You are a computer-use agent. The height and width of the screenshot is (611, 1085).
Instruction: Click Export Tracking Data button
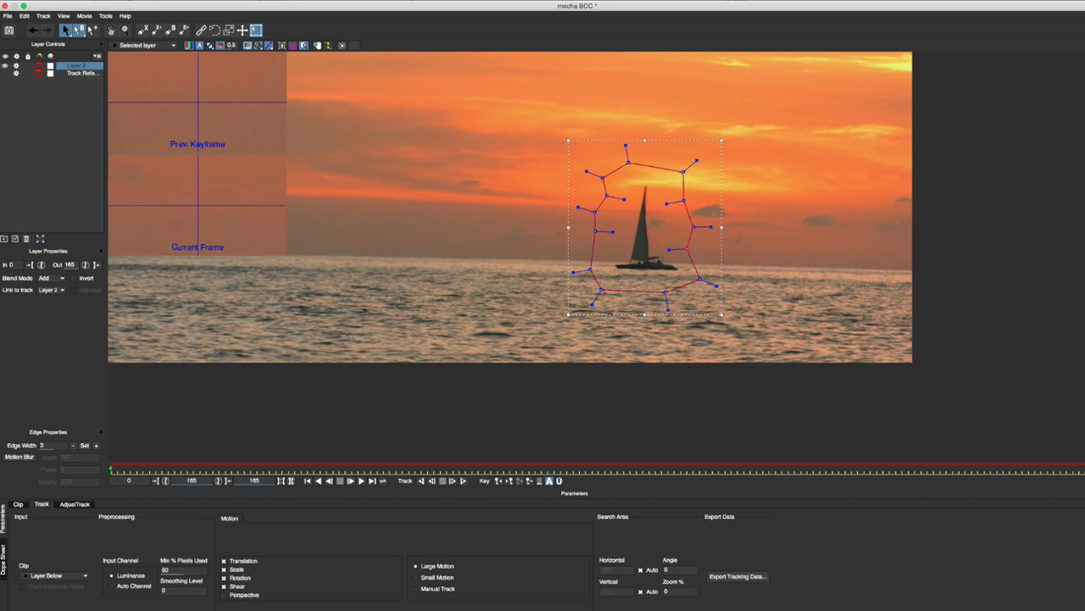pyautogui.click(x=738, y=577)
